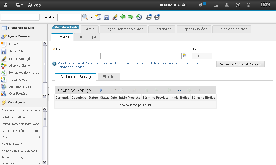Screen dimensions: 276x165
Task: Click the clear changes eraser toolbar icon
Action: click(x=115, y=17)
